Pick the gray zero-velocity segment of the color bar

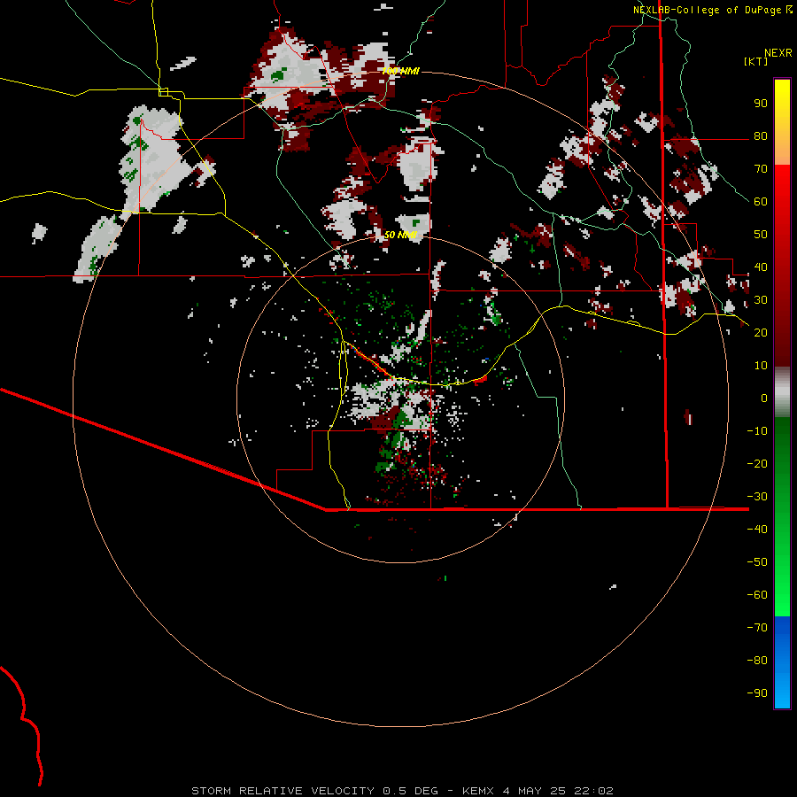(782, 392)
